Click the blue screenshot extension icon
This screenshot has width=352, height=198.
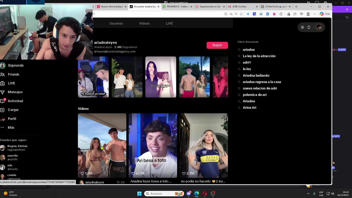click(x=261, y=14)
